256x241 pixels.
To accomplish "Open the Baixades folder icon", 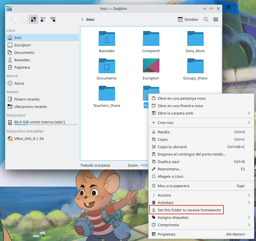I will pos(107,39).
